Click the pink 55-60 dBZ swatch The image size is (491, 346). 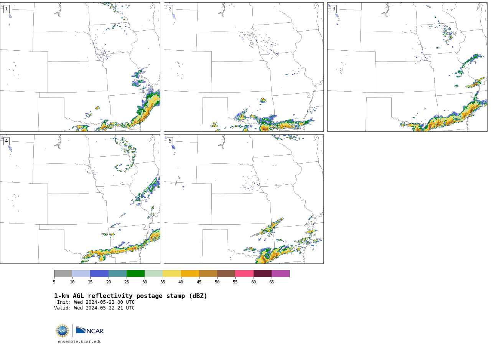coord(244,273)
